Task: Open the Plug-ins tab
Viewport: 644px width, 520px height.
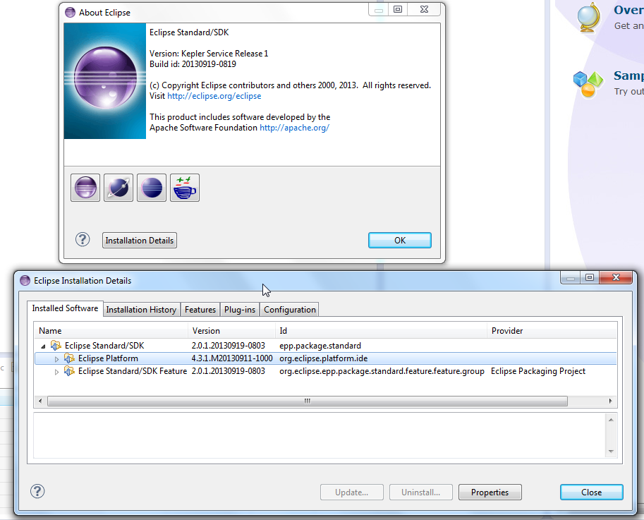Action: [x=240, y=310]
